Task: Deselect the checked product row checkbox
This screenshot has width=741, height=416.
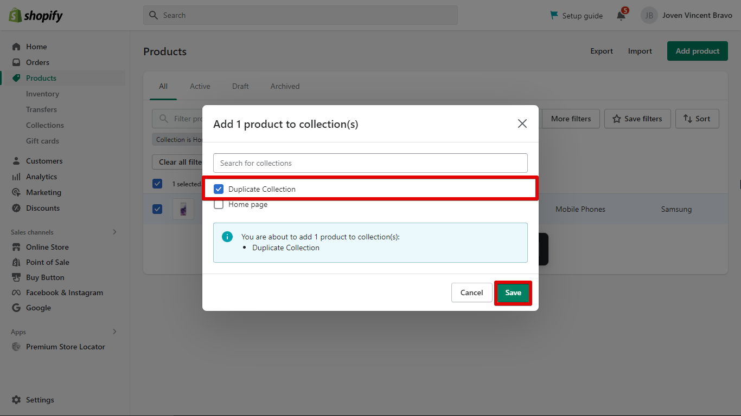Action: [x=157, y=209]
